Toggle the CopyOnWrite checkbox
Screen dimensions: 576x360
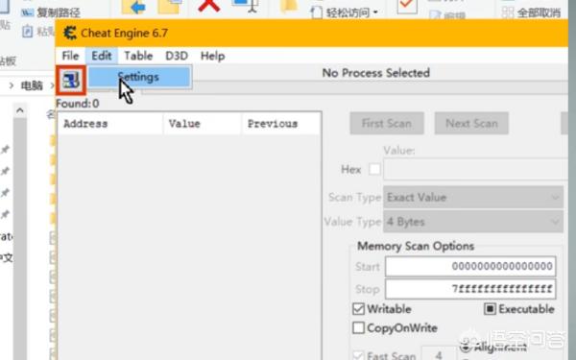[x=358, y=327]
